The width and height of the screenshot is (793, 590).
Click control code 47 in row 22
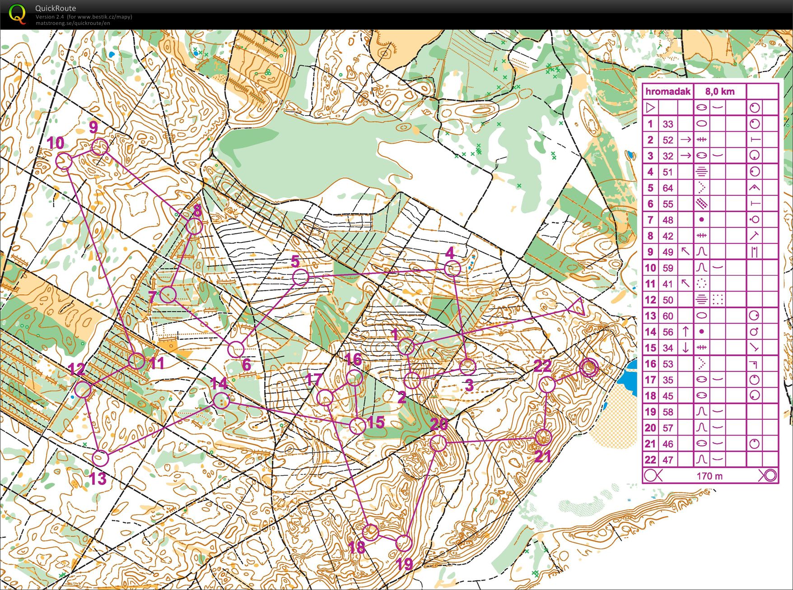point(668,460)
